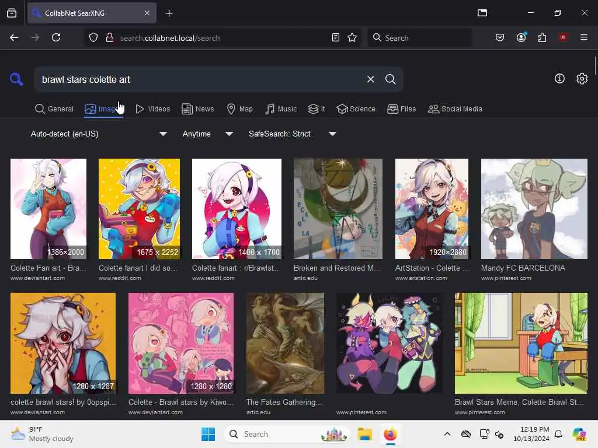Click the browser forward arrow

[34, 37]
